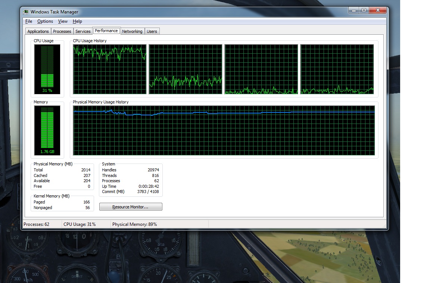This screenshot has height=283, width=430.
Task: Maximize the Task Manager window
Action: (364, 10)
